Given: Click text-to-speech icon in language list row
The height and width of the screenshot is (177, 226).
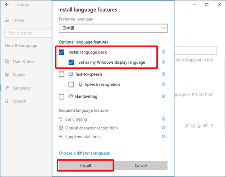Looking at the screenshot, I should point(193,125).
